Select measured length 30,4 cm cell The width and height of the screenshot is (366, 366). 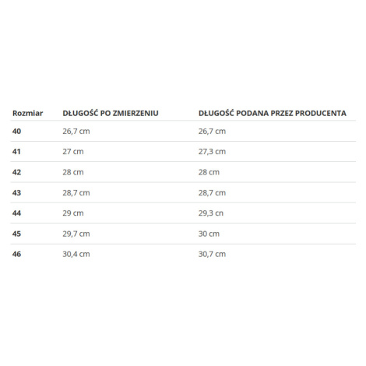tap(76, 254)
